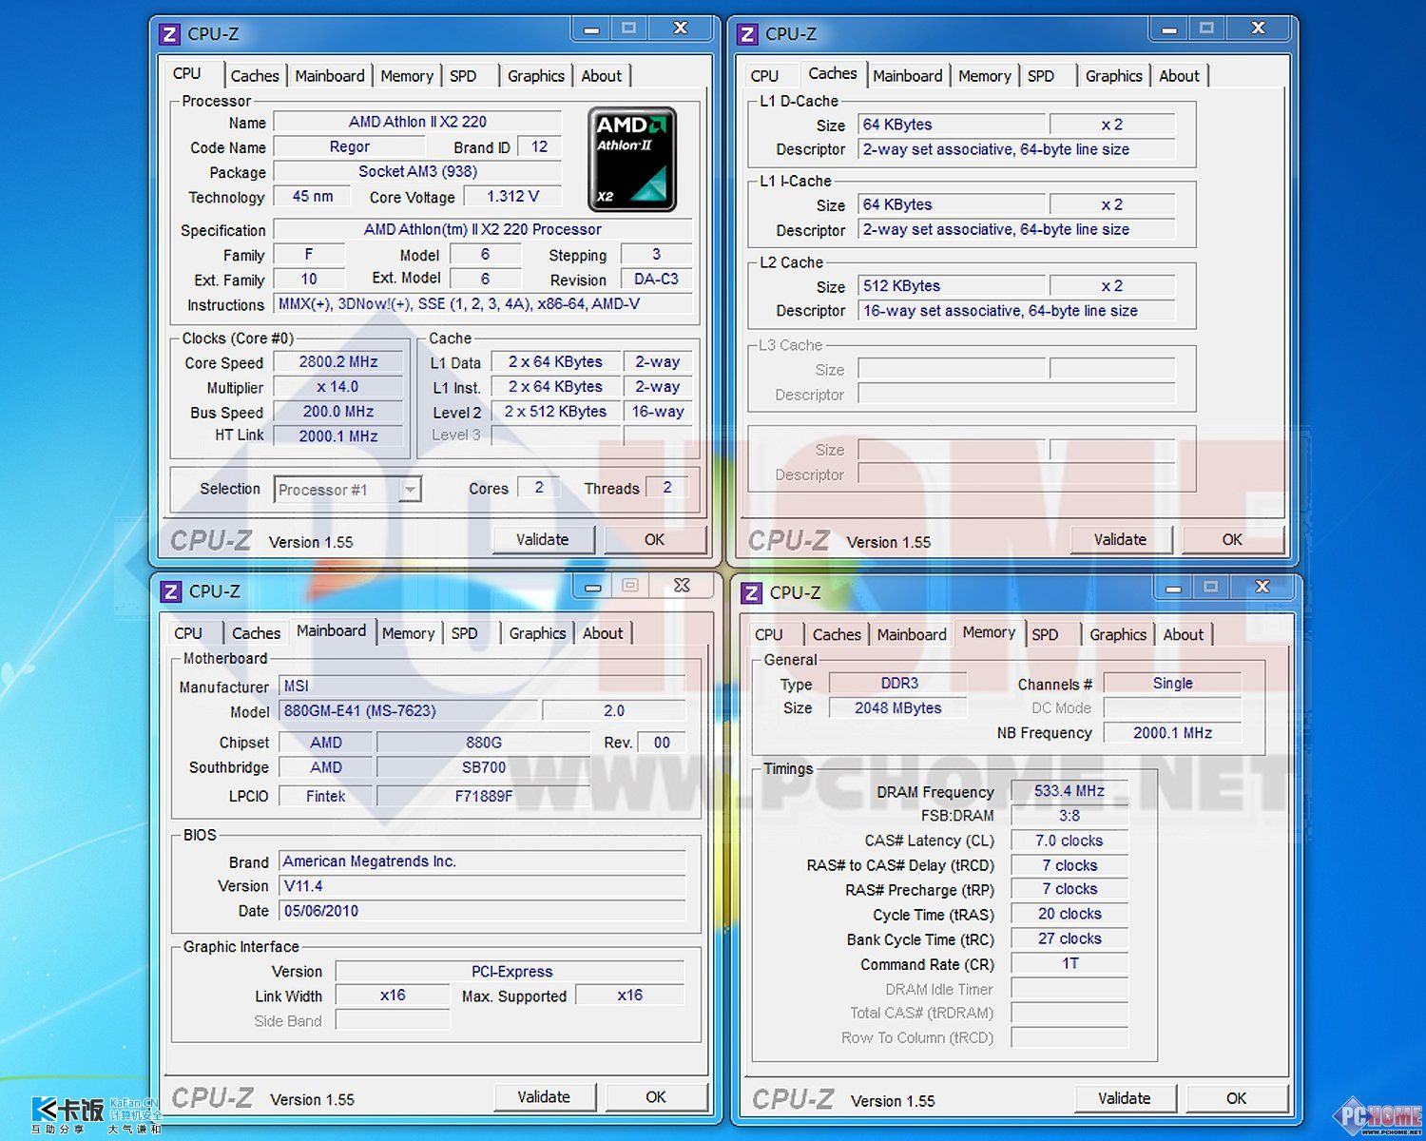Click OK in the Mainboard window
1426x1141 pixels.
[x=656, y=1097]
